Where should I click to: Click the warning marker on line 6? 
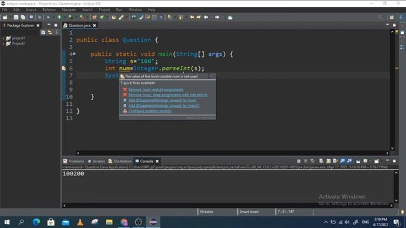pos(63,68)
